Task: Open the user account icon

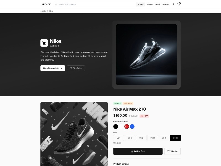Action: click(173, 4)
